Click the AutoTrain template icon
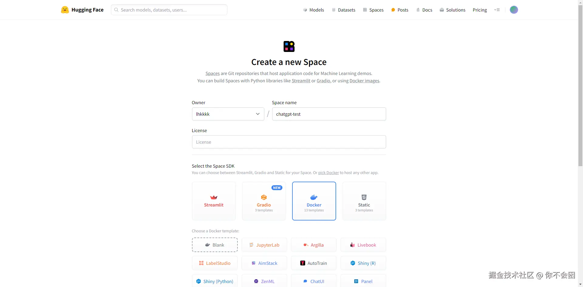Screen dimensions: 583x287 pyautogui.click(x=303, y=263)
